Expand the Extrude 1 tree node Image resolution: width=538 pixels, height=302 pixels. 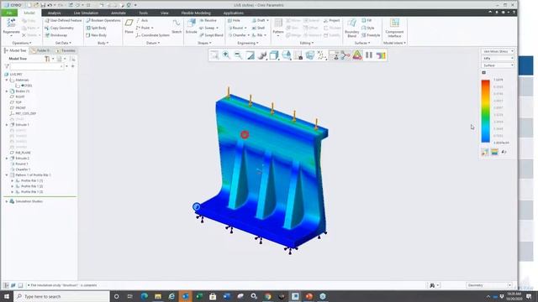click(x=7, y=125)
